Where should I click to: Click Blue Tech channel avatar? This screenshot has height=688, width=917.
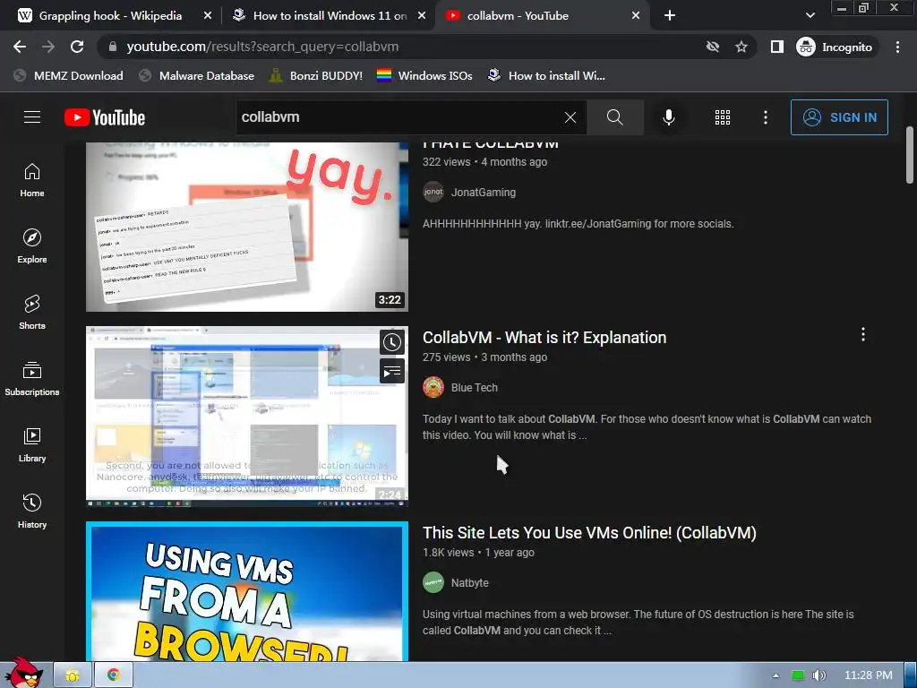click(x=433, y=387)
